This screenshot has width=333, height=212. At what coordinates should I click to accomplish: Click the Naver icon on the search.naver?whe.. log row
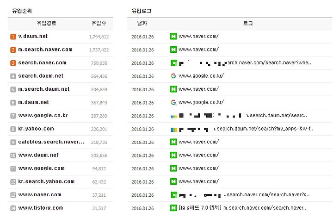click(x=174, y=63)
